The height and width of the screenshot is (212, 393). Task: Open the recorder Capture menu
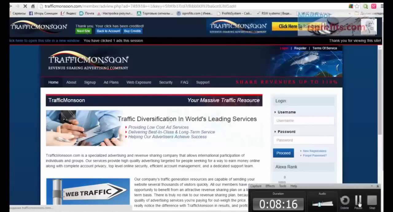(256, 186)
